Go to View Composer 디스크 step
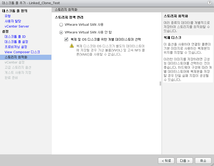The width and height of the screenshot is (214, 166). point(22,52)
